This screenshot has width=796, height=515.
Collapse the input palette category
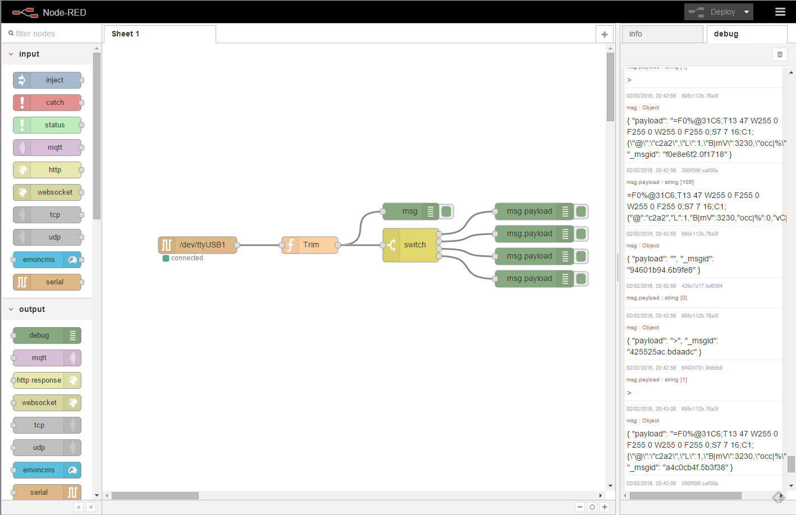coord(11,54)
